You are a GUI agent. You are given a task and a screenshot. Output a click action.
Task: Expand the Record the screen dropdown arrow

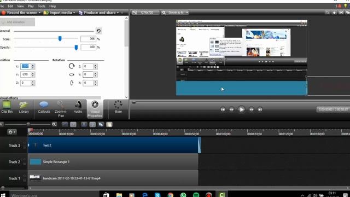click(x=39, y=13)
